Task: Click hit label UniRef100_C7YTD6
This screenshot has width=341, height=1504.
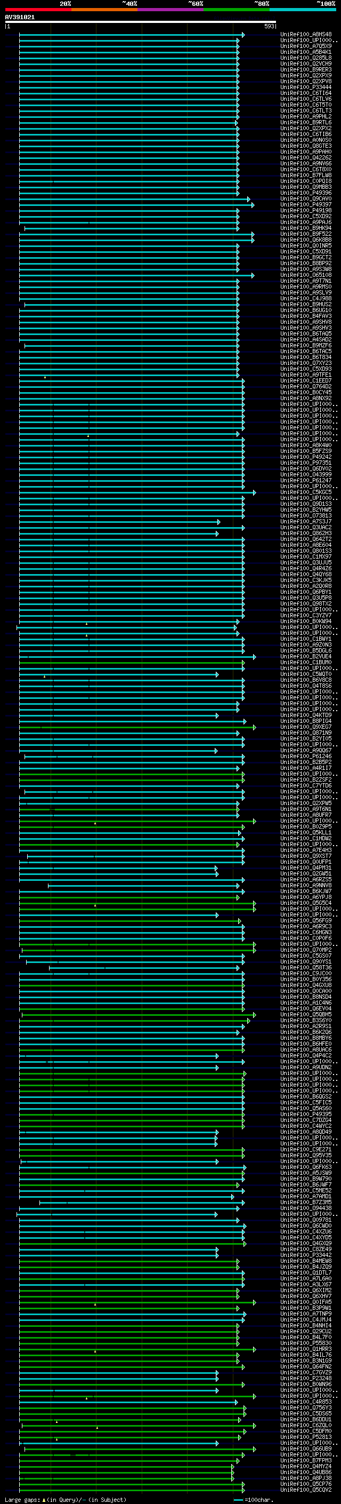Action: pyautogui.click(x=306, y=785)
